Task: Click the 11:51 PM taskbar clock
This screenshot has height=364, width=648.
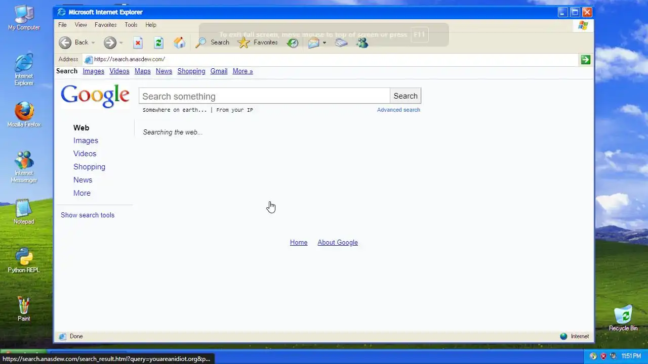Action: tap(631, 356)
